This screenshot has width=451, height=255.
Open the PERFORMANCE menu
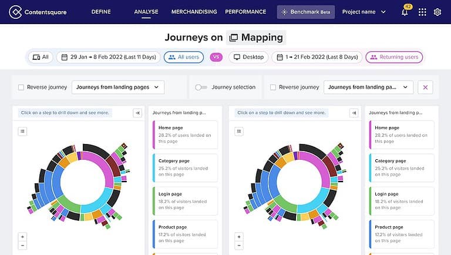coord(245,12)
